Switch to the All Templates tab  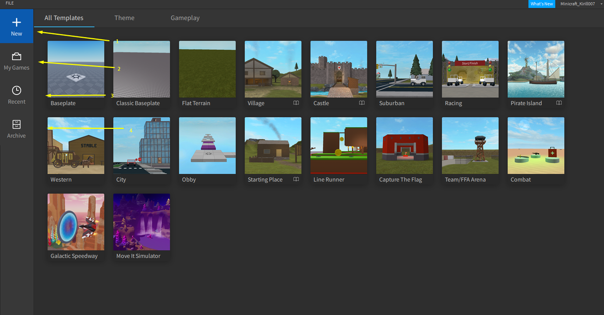[x=64, y=18]
